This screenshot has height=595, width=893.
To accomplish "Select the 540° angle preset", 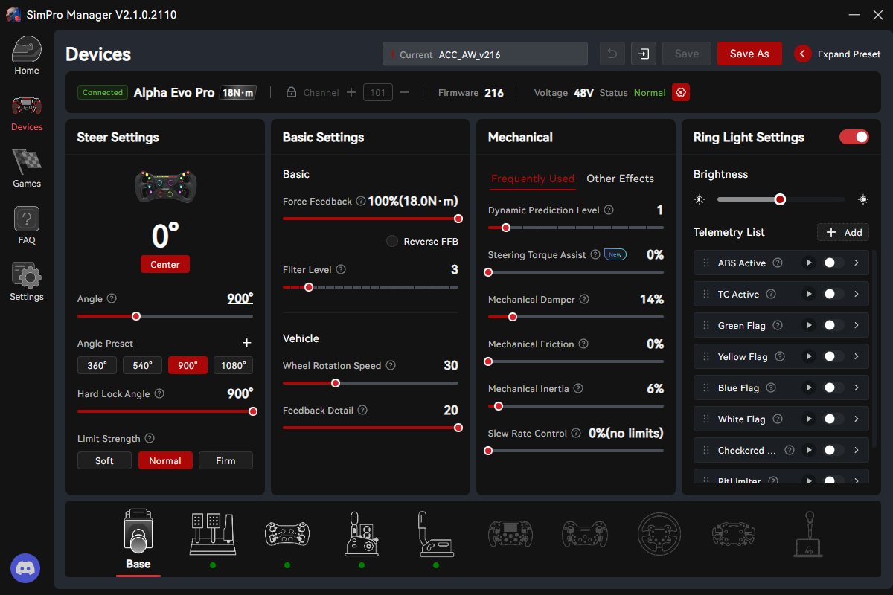I will point(142,365).
